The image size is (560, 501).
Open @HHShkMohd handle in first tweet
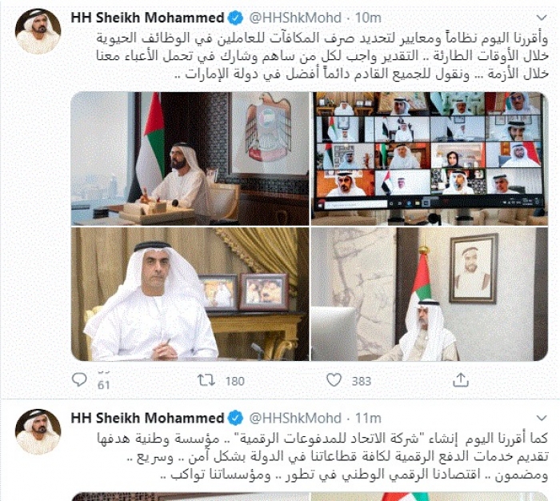pyautogui.click(x=295, y=18)
